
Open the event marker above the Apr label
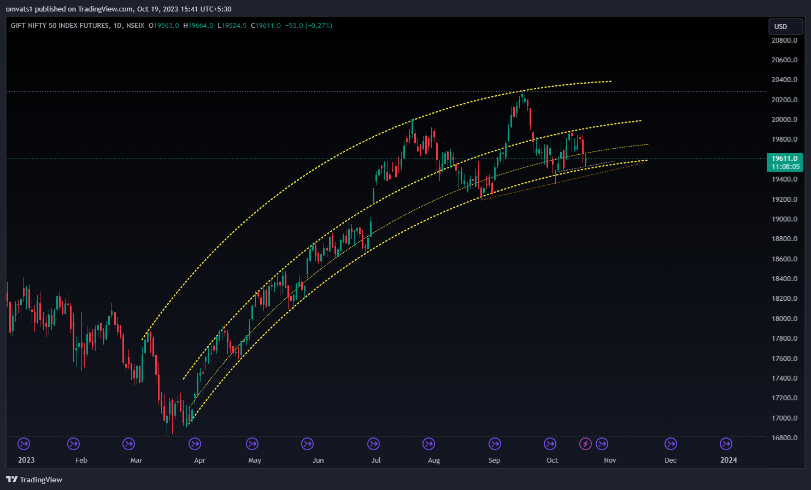click(x=195, y=444)
